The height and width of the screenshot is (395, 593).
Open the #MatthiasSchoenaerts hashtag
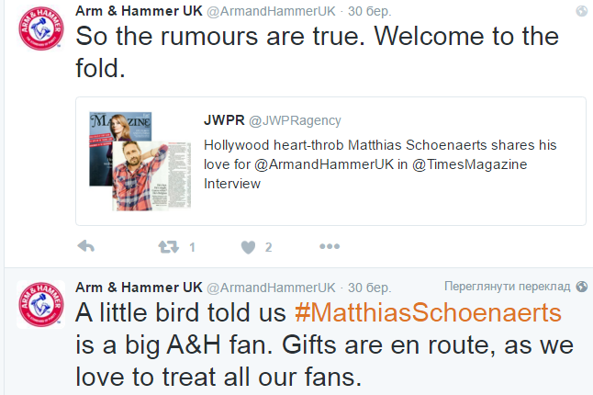click(x=427, y=312)
